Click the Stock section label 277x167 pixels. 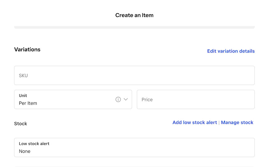tap(21, 124)
